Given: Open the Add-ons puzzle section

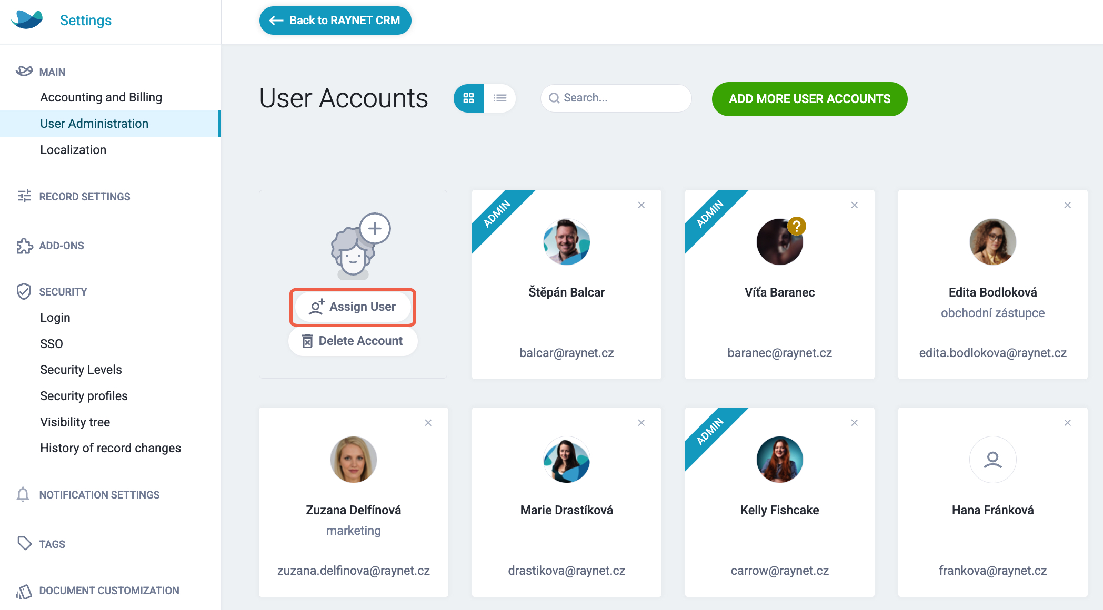Looking at the screenshot, I should [62, 246].
